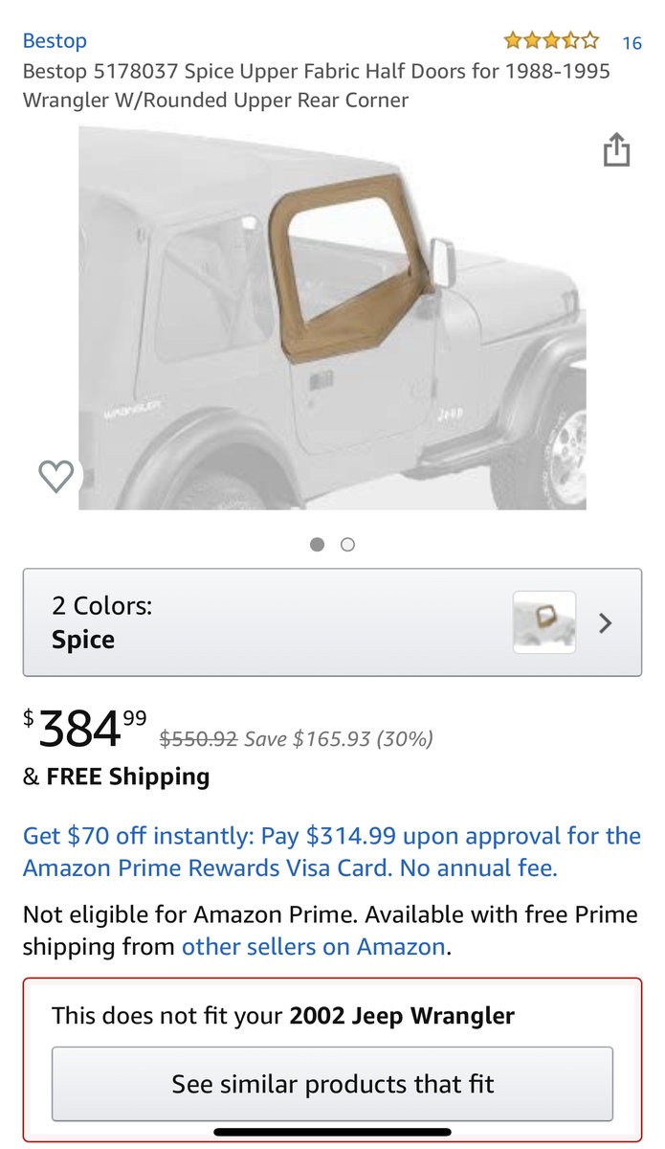
Task: Switch to the second image carousel dot
Action: point(348,544)
